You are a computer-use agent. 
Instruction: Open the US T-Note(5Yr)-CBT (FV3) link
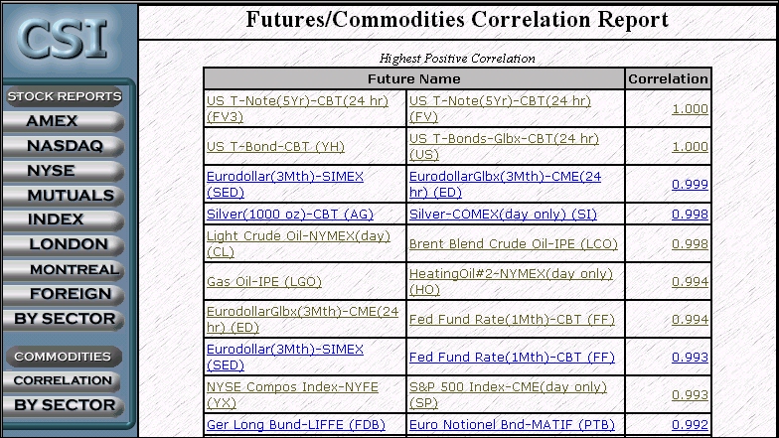click(297, 108)
